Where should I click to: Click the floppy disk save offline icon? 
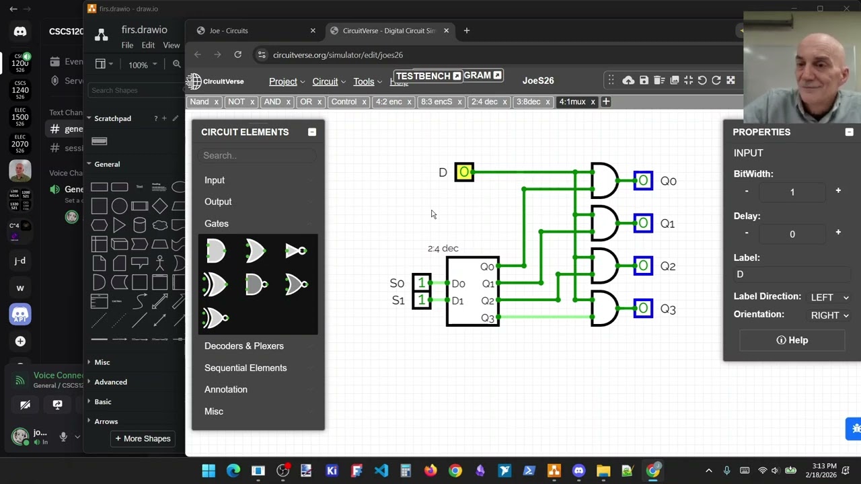(644, 81)
